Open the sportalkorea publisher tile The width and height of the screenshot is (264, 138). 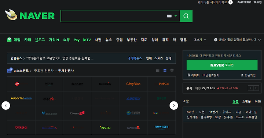click(x=21, y=98)
